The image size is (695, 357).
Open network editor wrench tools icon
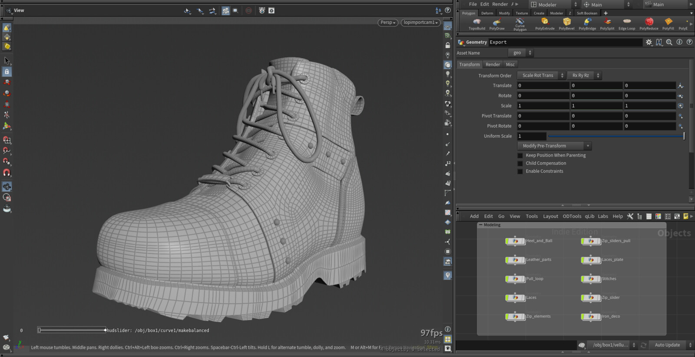click(630, 216)
